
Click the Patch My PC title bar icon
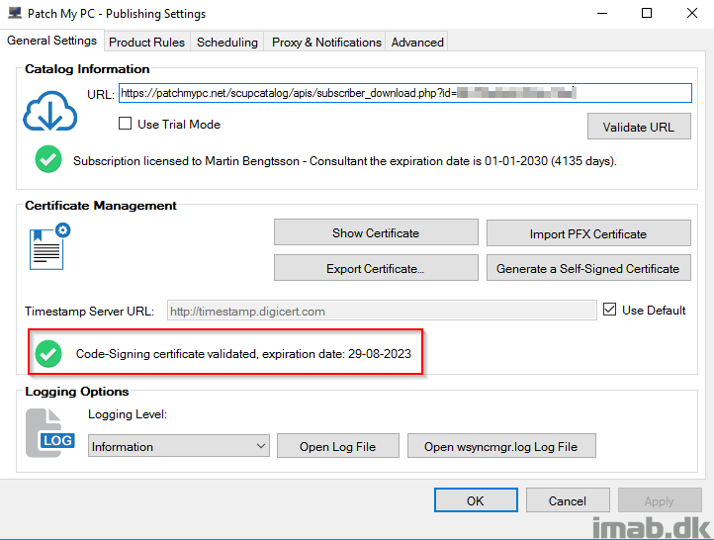[x=15, y=13]
